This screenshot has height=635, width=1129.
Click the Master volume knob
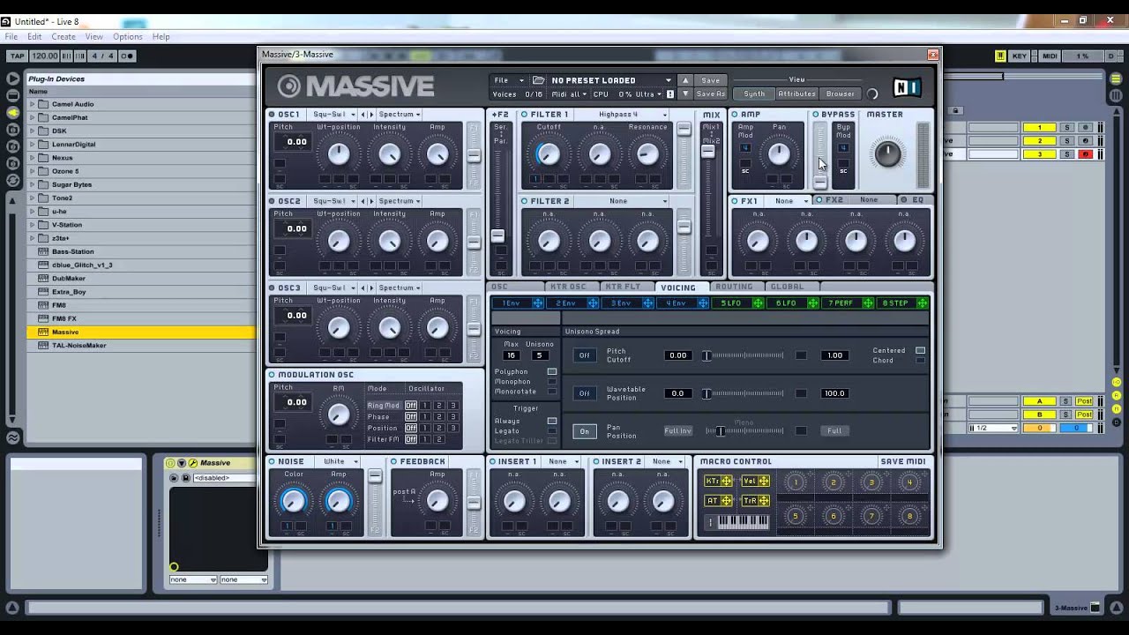(888, 153)
